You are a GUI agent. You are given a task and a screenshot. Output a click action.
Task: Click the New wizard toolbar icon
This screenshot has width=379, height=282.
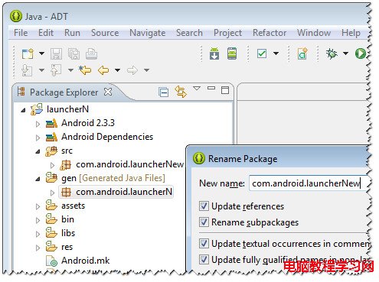click(28, 53)
